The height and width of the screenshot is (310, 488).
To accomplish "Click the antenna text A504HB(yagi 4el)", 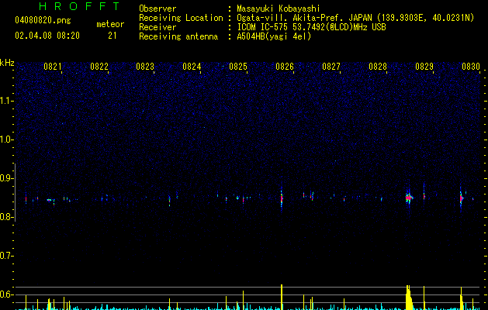I will (274, 36).
